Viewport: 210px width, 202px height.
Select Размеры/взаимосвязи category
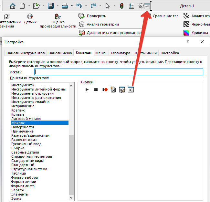(x=39, y=135)
